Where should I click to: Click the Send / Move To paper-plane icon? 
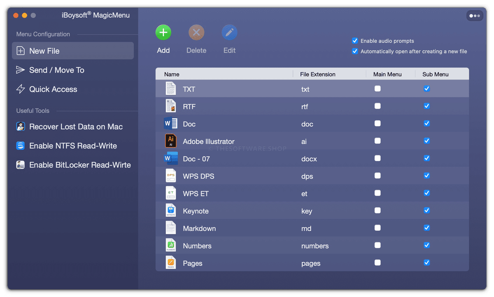pos(21,70)
